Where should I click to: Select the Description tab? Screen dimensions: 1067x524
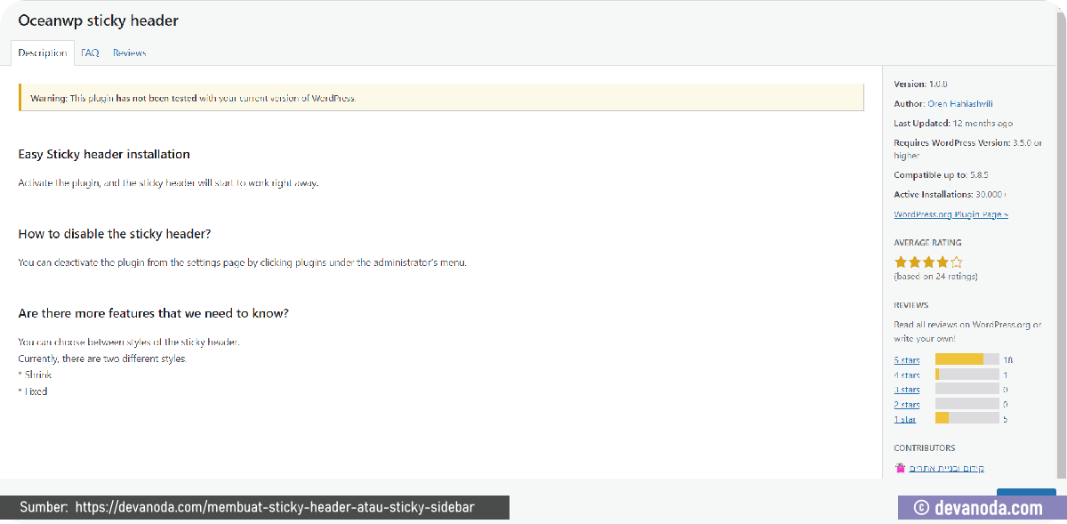point(43,52)
